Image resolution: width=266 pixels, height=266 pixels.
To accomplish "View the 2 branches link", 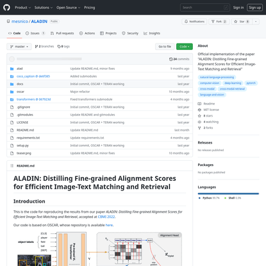I will pyautogui.click(x=44, y=46).
